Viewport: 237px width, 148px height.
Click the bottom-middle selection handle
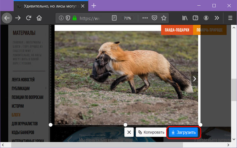[x=125, y=125]
